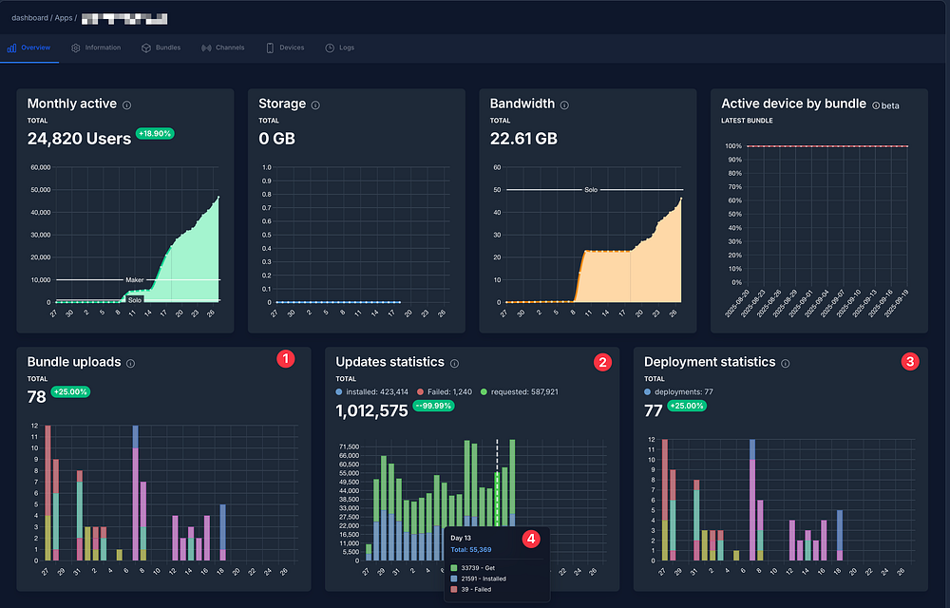
Task: Click the beta info icon on Active device by bundle
Action: (x=876, y=105)
